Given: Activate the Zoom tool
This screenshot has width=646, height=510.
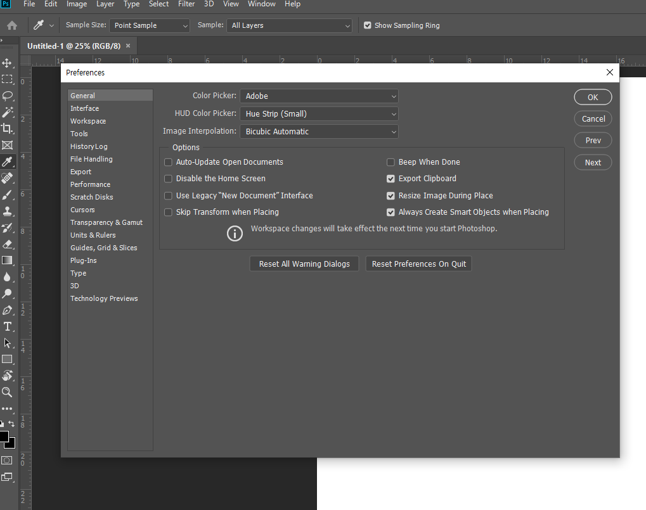Looking at the screenshot, I should pos(8,392).
